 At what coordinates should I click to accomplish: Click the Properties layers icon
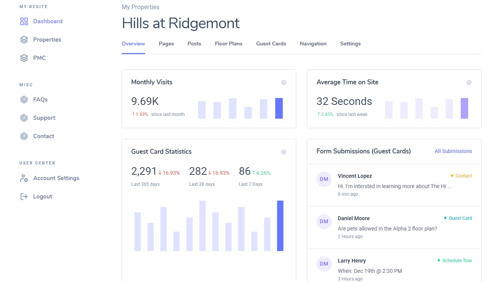[x=24, y=40]
